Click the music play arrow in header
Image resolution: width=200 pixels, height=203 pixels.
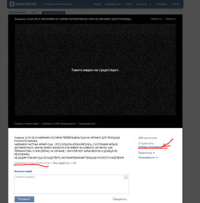click(150, 4)
